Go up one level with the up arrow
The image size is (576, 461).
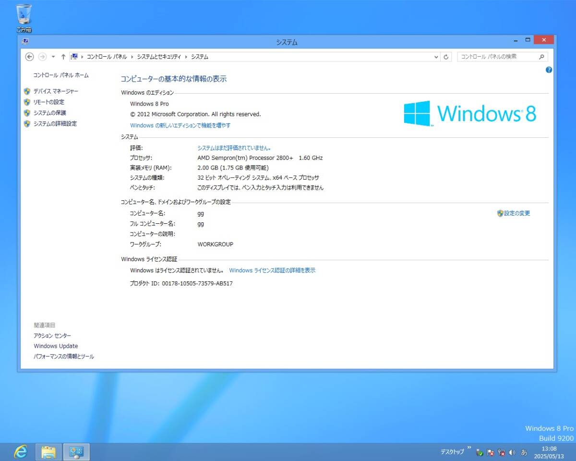click(x=63, y=57)
